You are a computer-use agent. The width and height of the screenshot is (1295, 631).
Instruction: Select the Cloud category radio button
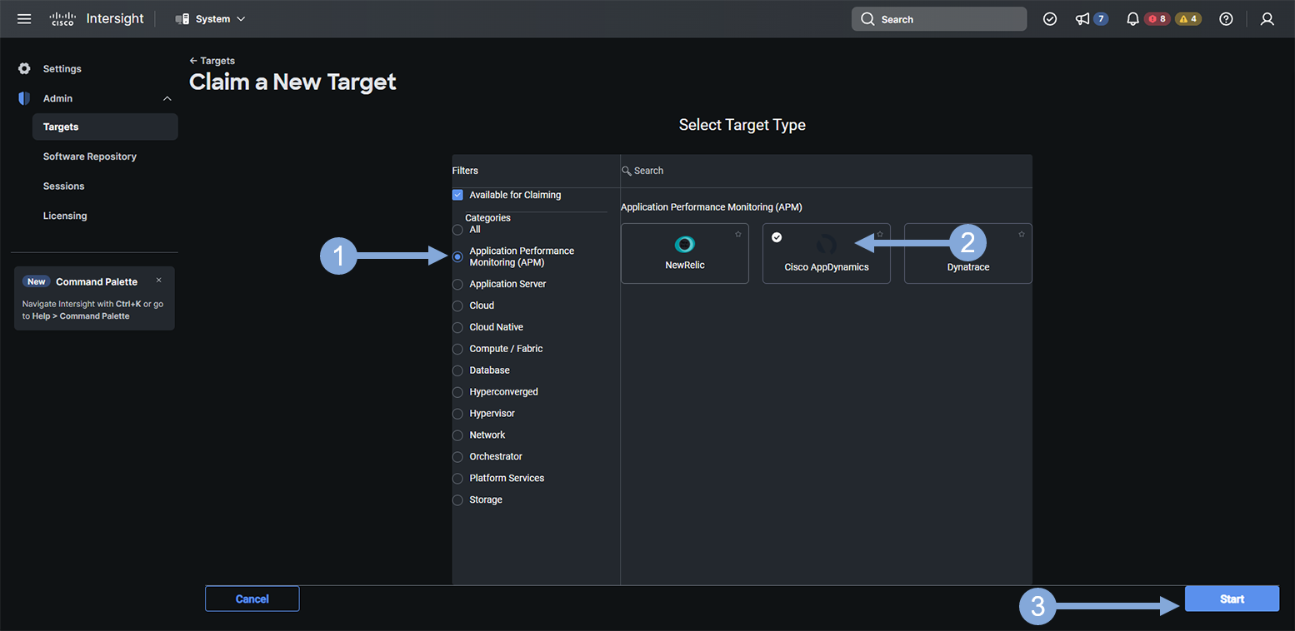click(457, 306)
